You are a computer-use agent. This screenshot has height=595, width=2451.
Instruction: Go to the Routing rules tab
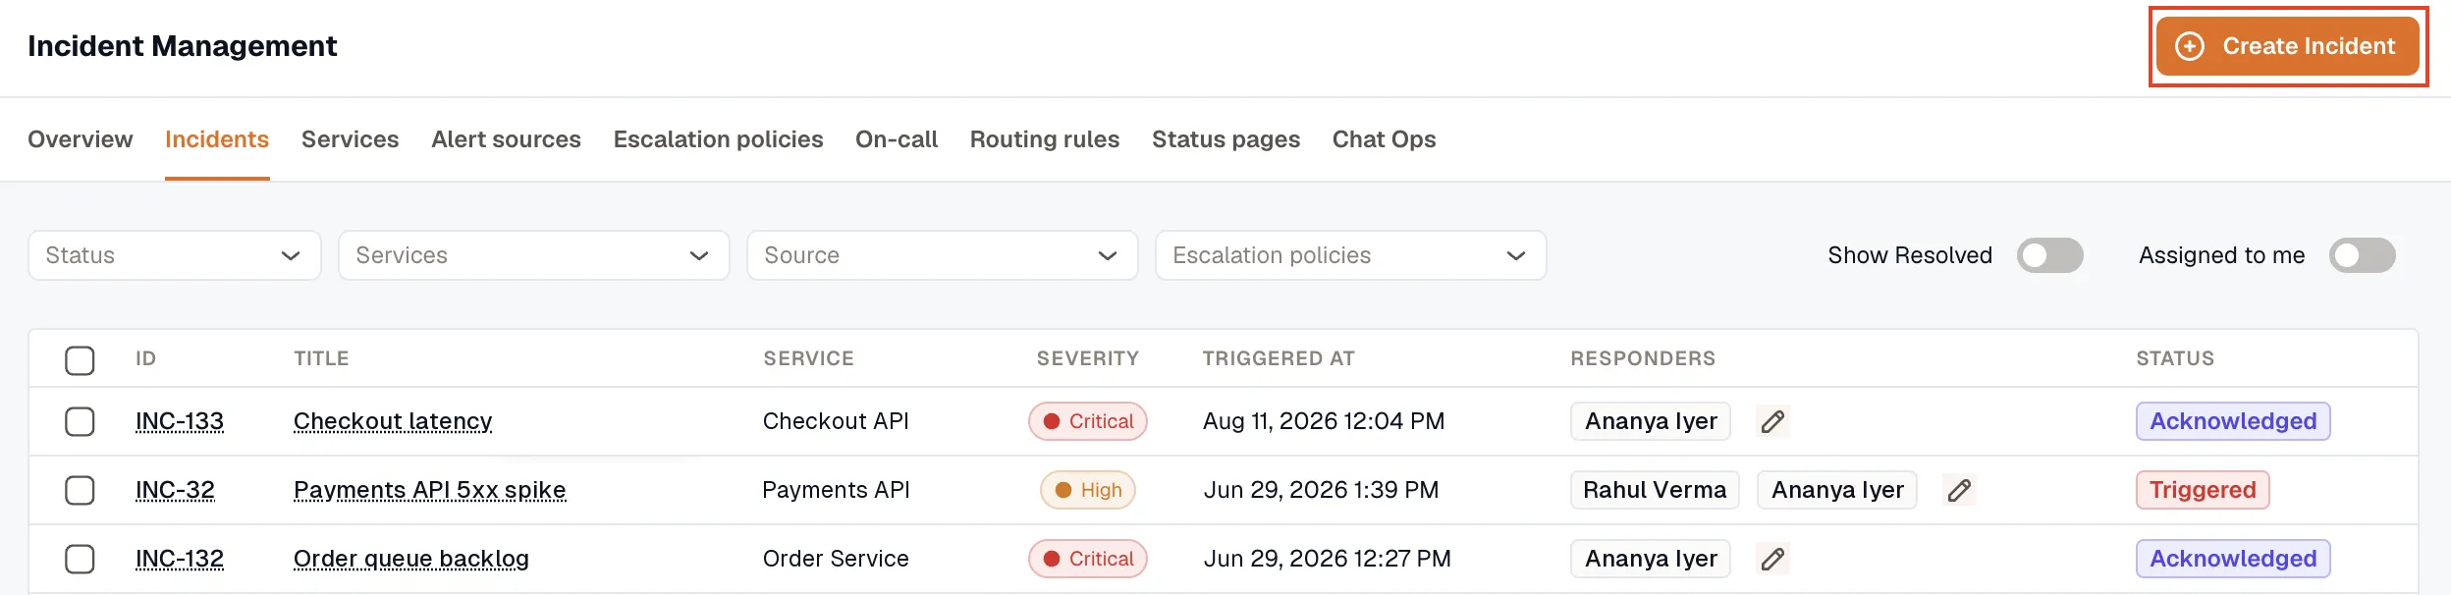click(x=1045, y=139)
